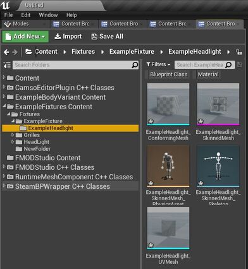The image size is (248, 269).
Task: Select the ExampleHeadlight_UVMesh thumbnail
Action: click(168, 228)
